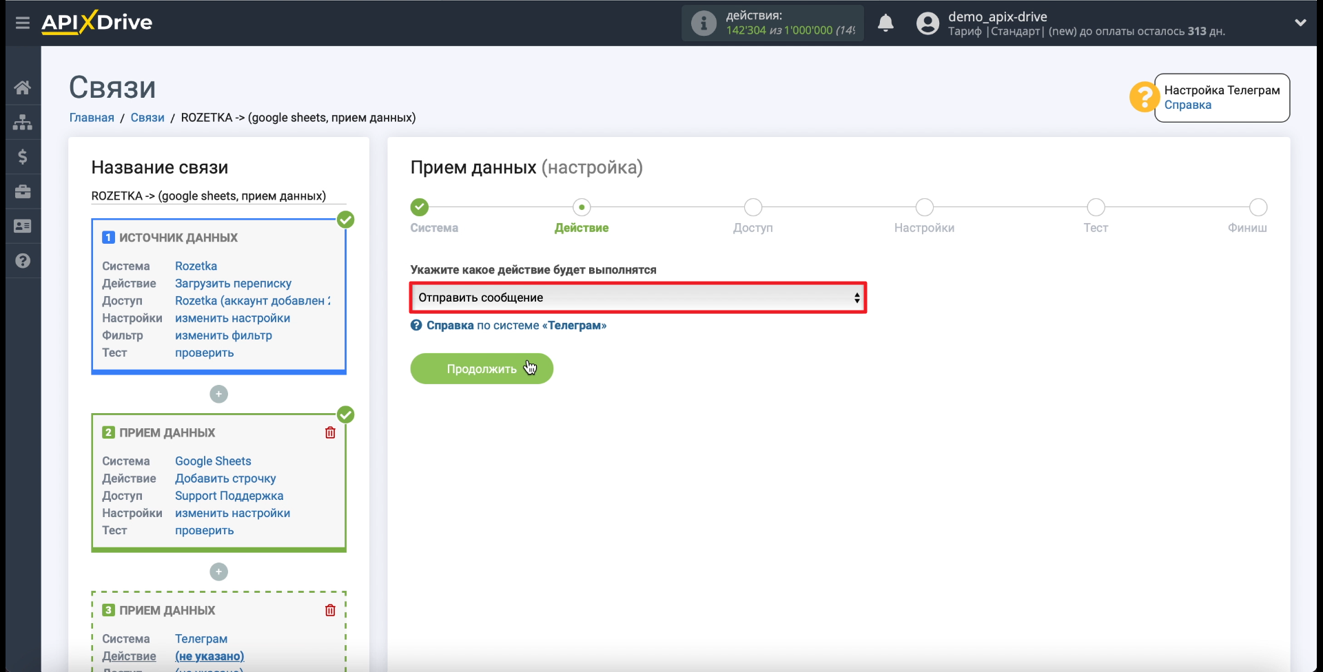
Task: Go to Home via sidebar house icon
Action: point(23,87)
